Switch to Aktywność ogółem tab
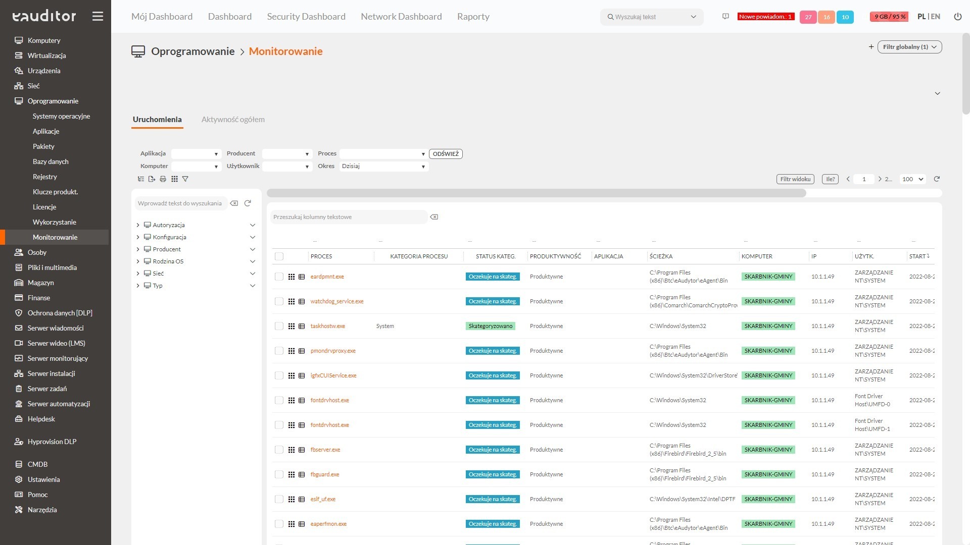Image resolution: width=970 pixels, height=545 pixels. (x=232, y=119)
